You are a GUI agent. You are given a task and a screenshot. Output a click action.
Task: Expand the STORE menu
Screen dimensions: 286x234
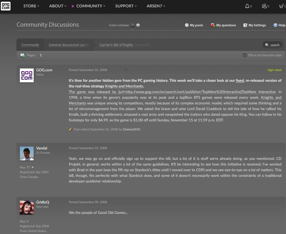point(31,6)
